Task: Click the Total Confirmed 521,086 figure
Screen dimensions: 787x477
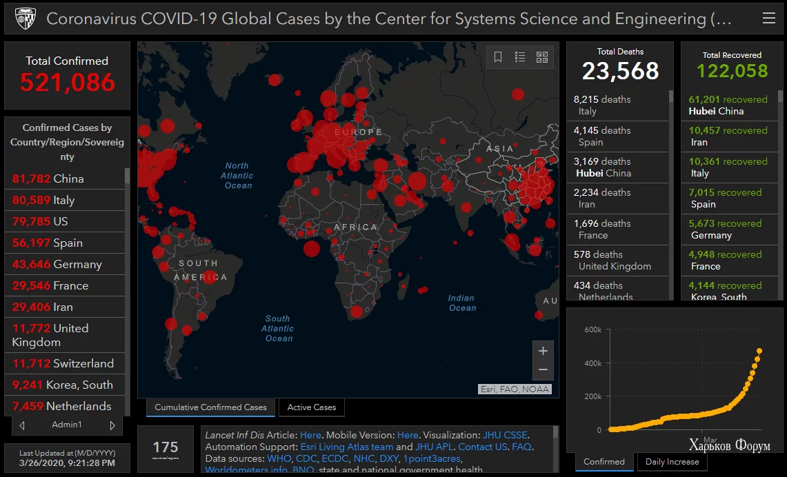Action: [68, 83]
